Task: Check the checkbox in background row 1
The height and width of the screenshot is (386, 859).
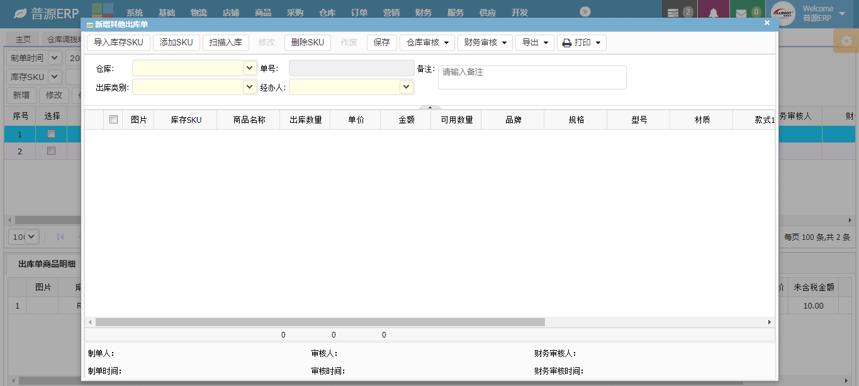Action: (x=52, y=133)
